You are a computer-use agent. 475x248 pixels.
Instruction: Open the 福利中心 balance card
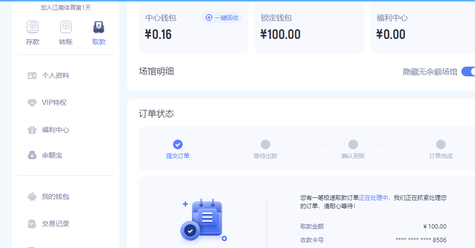422,28
